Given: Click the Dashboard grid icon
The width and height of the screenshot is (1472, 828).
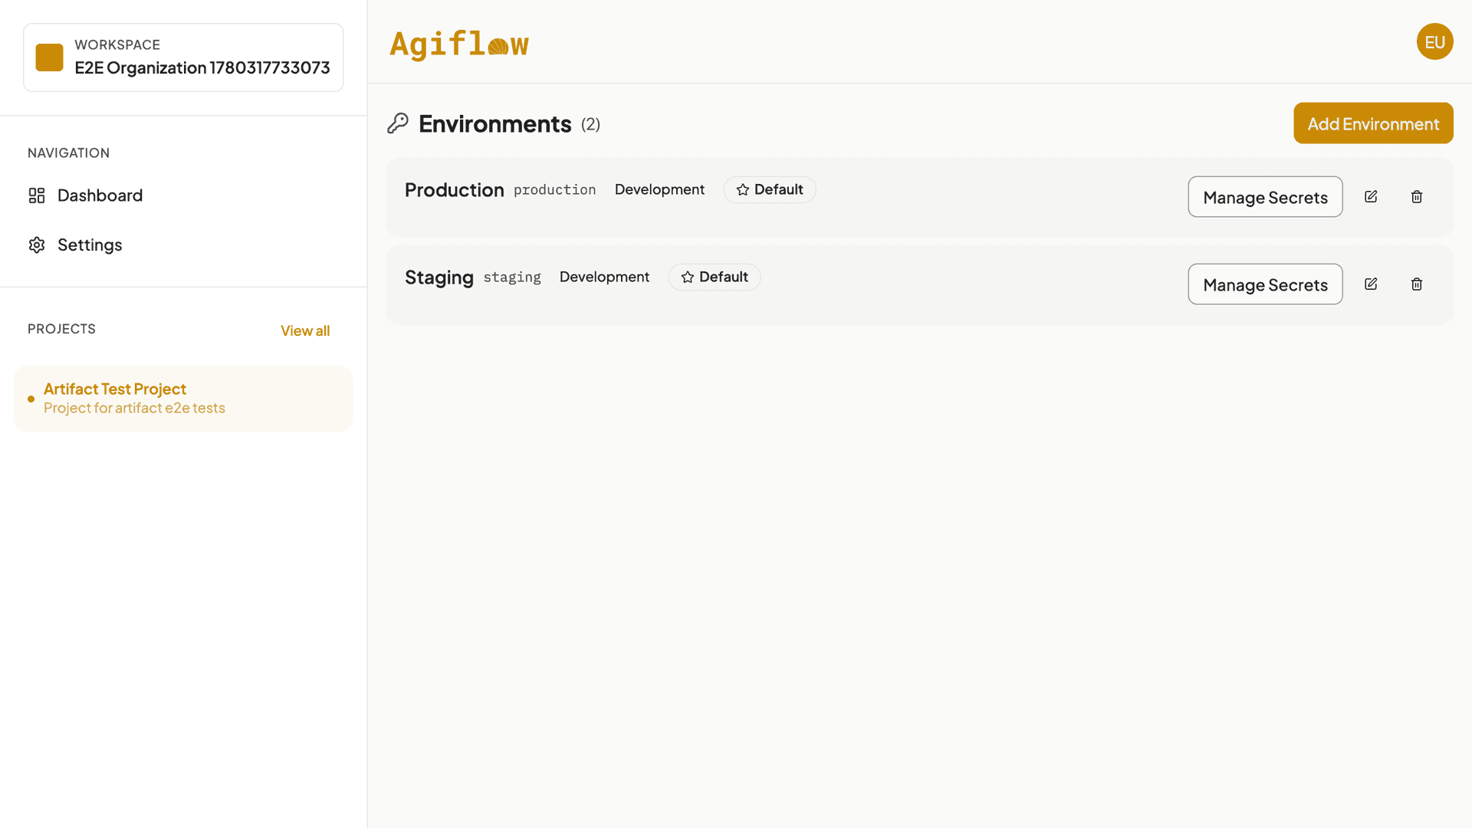Looking at the screenshot, I should [x=37, y=195].
